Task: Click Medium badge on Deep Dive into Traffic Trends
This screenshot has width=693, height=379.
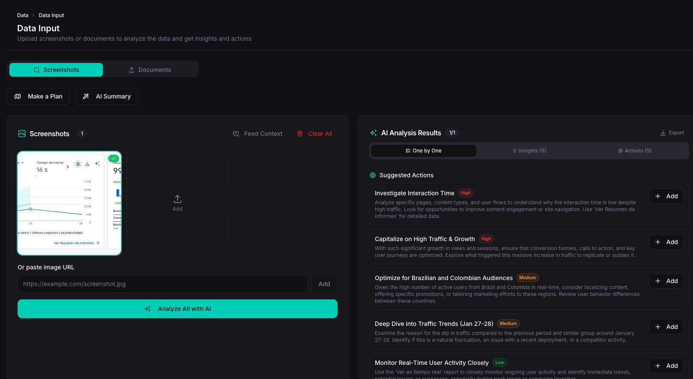Action: pyautogui.click(x=508, y=324)
